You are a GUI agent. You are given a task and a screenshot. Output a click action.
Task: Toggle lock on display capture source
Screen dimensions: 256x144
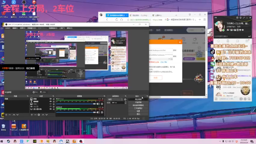click(x=53, y=109)
